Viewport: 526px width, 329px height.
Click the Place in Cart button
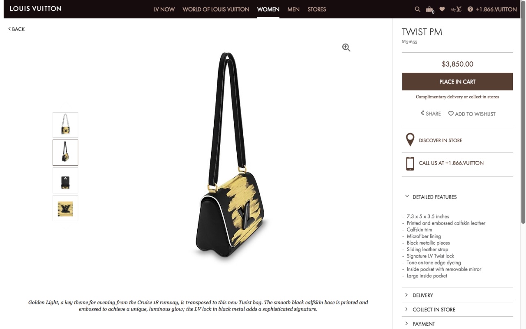tap(457, 81)
